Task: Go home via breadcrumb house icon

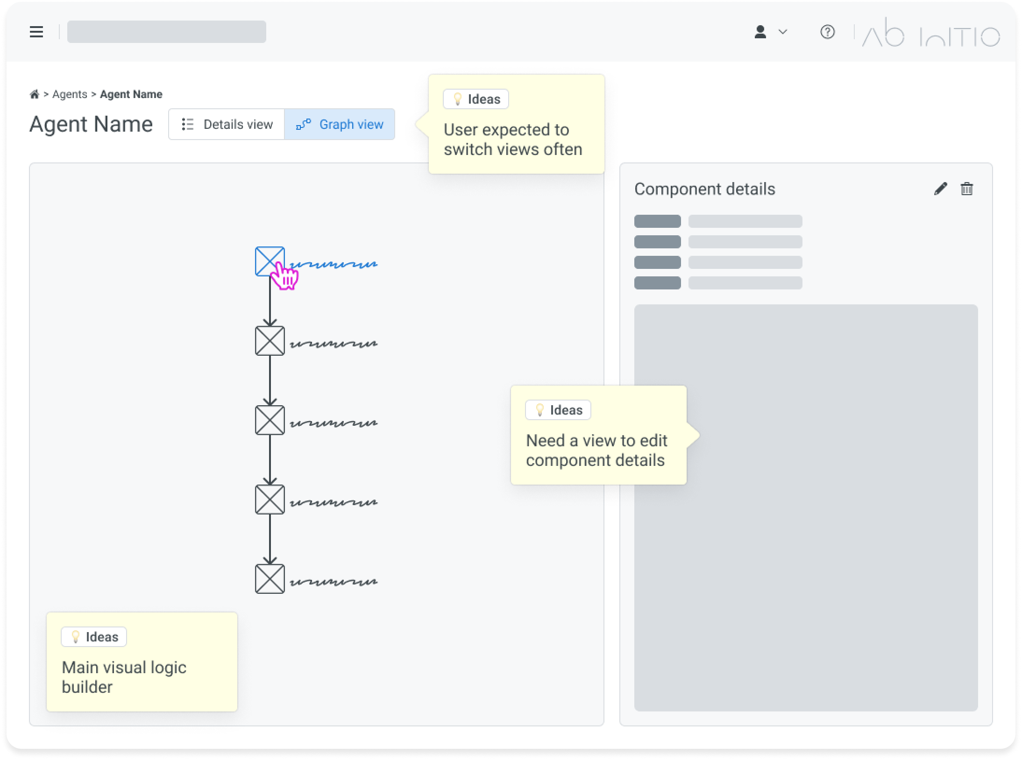Action: coord(34,94)
